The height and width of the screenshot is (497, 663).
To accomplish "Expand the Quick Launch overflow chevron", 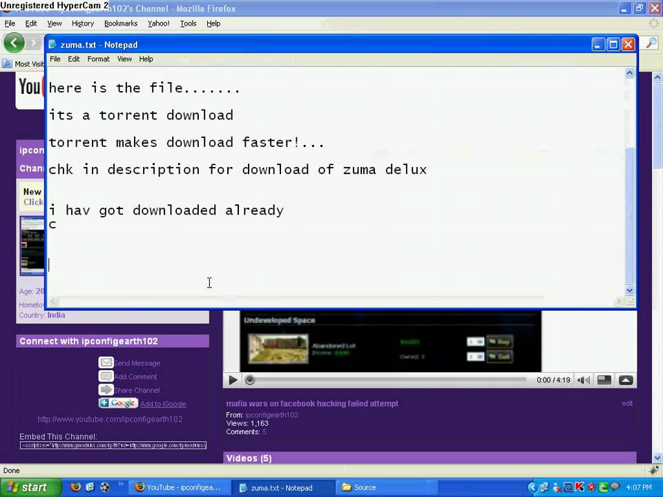I will point(121,484).
